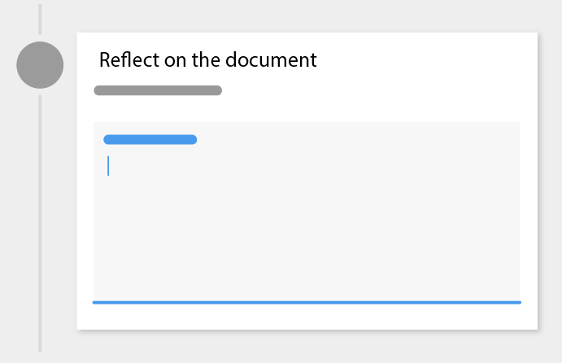Viewport: 562px width, 363px height.
Task: Click the text box area right of the blue label
Action: pos(358,139)
